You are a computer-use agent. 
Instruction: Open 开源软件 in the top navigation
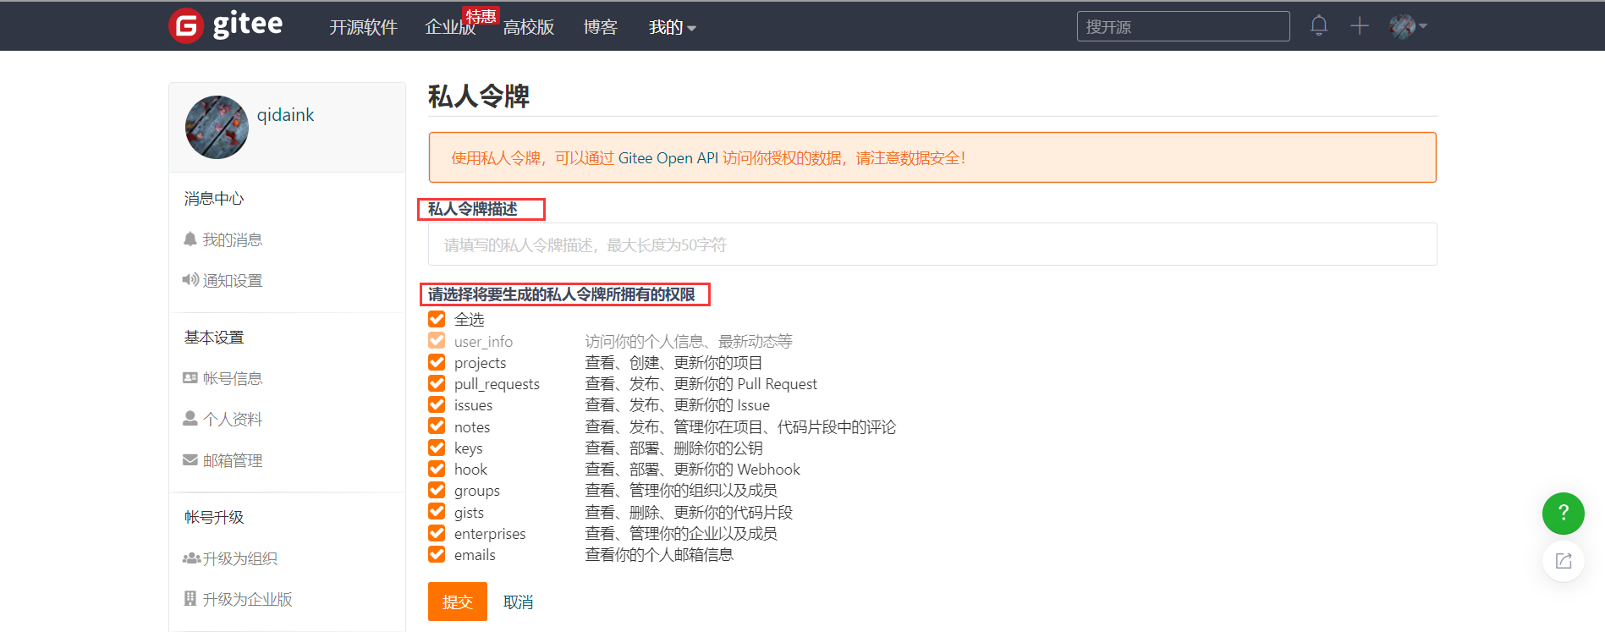(363, 27)
